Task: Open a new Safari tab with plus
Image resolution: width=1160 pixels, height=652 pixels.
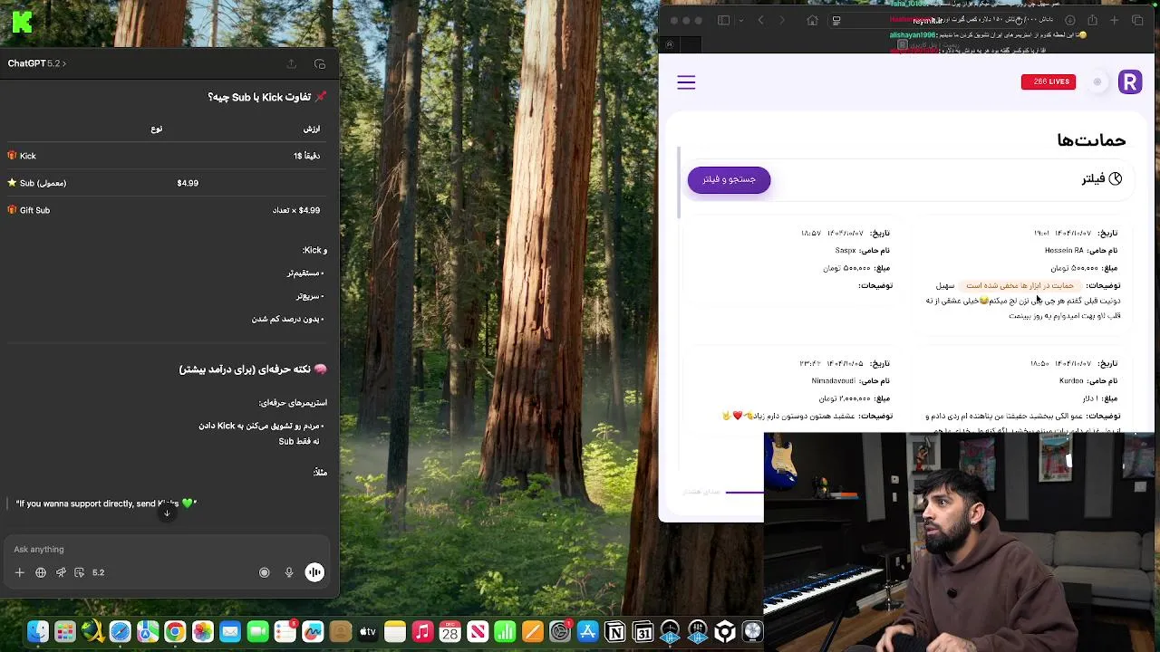Action: 1114,20
